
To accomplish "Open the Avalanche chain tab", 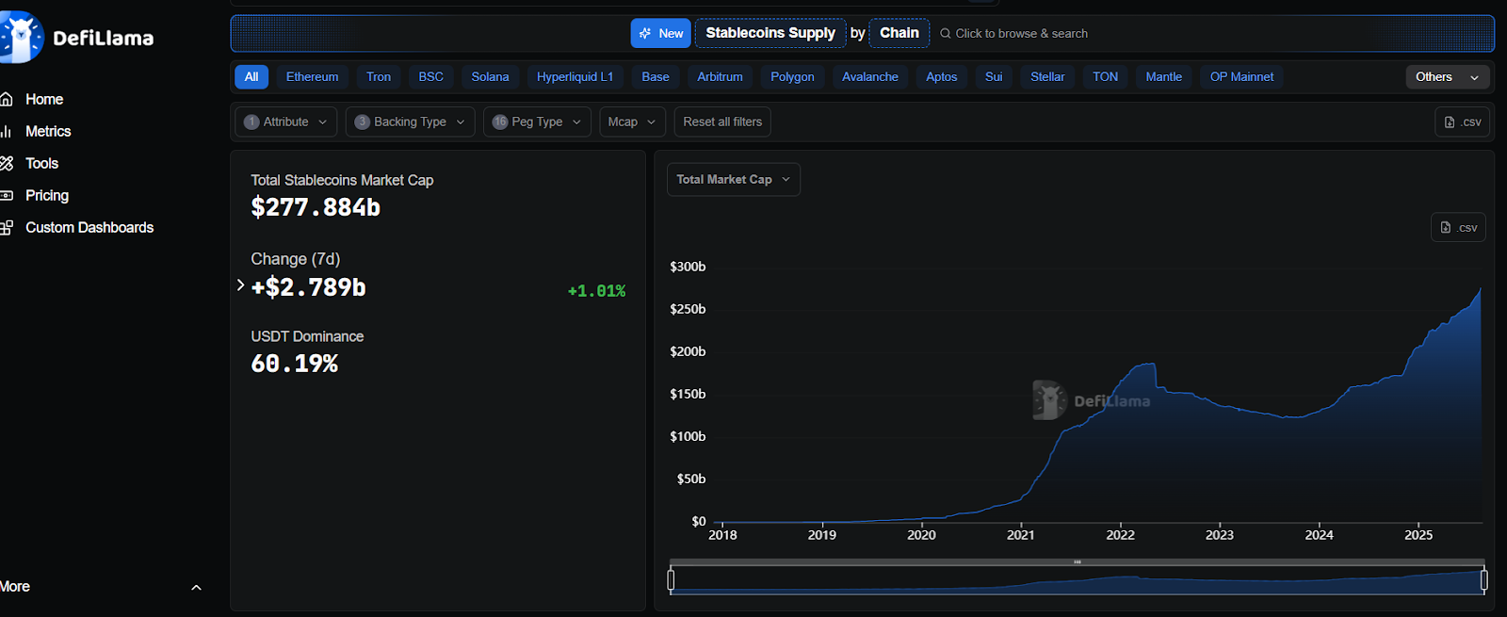I will pyautogui.click(x=870, y=76).
